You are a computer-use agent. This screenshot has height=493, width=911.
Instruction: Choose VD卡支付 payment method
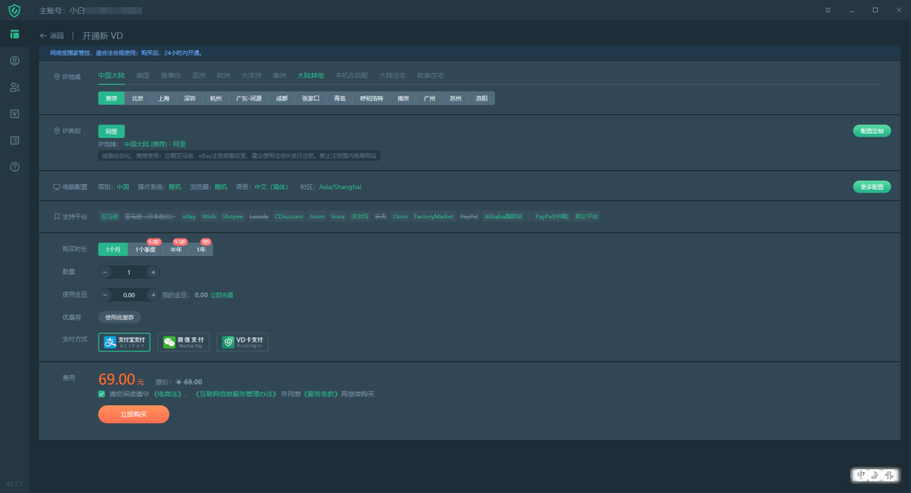click(x=242, y=342)
